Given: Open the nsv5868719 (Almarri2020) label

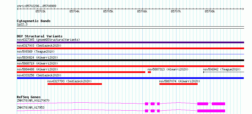Looking at the screenshot, I should coord(37,63).
